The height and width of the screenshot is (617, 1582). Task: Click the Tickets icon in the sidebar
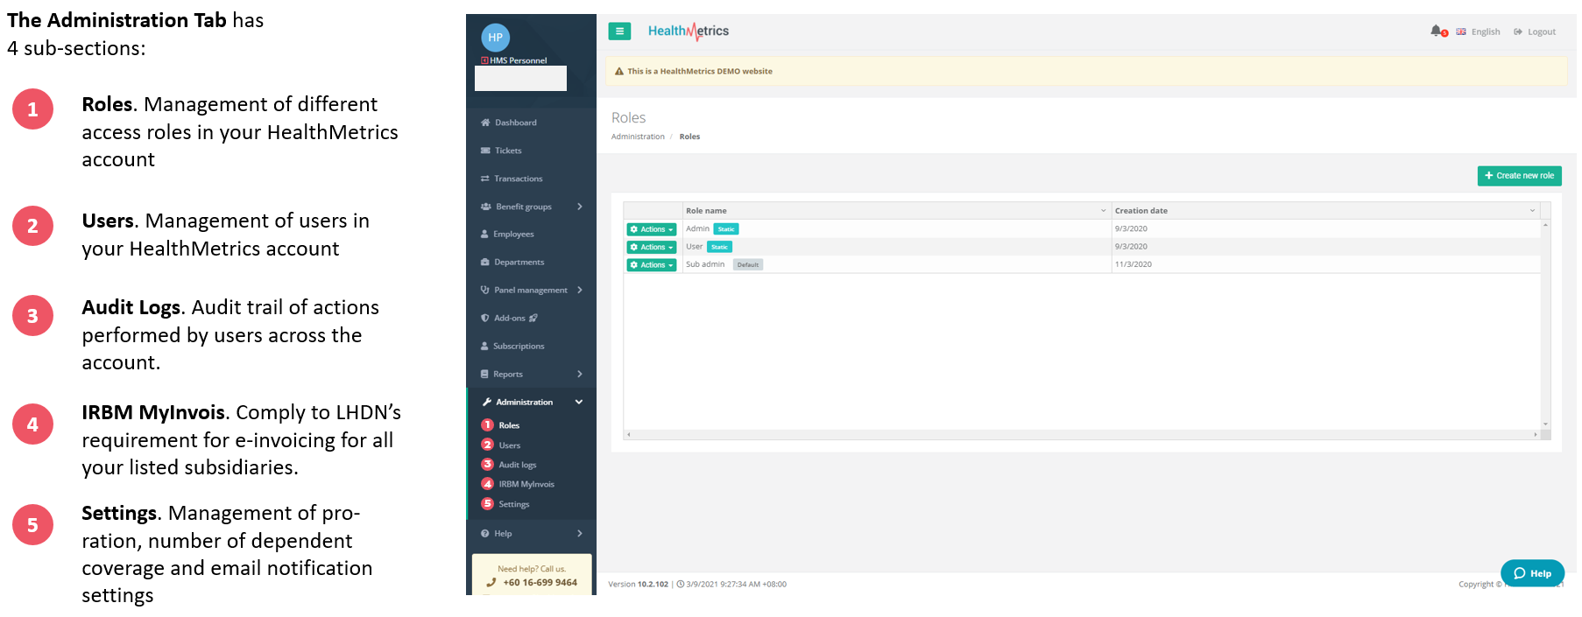tap(485, 151)
